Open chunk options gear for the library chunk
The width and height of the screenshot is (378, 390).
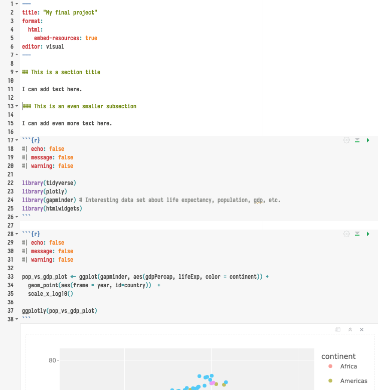point(346,140)
